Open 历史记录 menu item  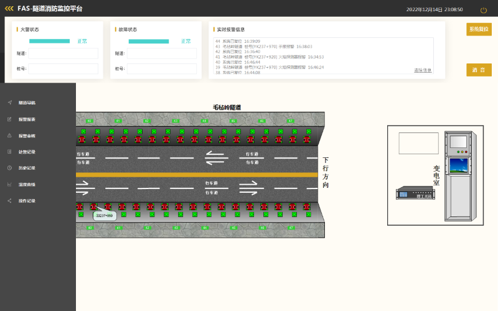click(x=27, y=168)
